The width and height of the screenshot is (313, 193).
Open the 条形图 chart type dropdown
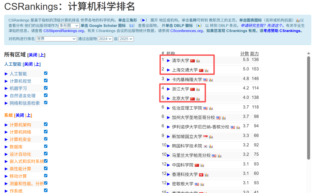click(69, 25)
